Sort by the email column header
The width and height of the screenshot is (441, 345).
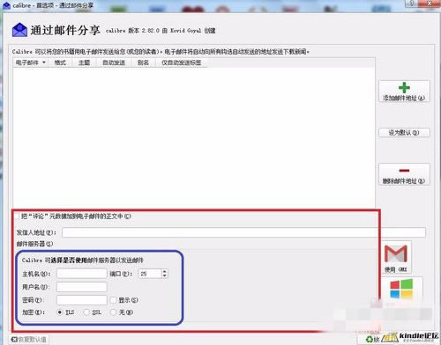click(x=31, y=62)
